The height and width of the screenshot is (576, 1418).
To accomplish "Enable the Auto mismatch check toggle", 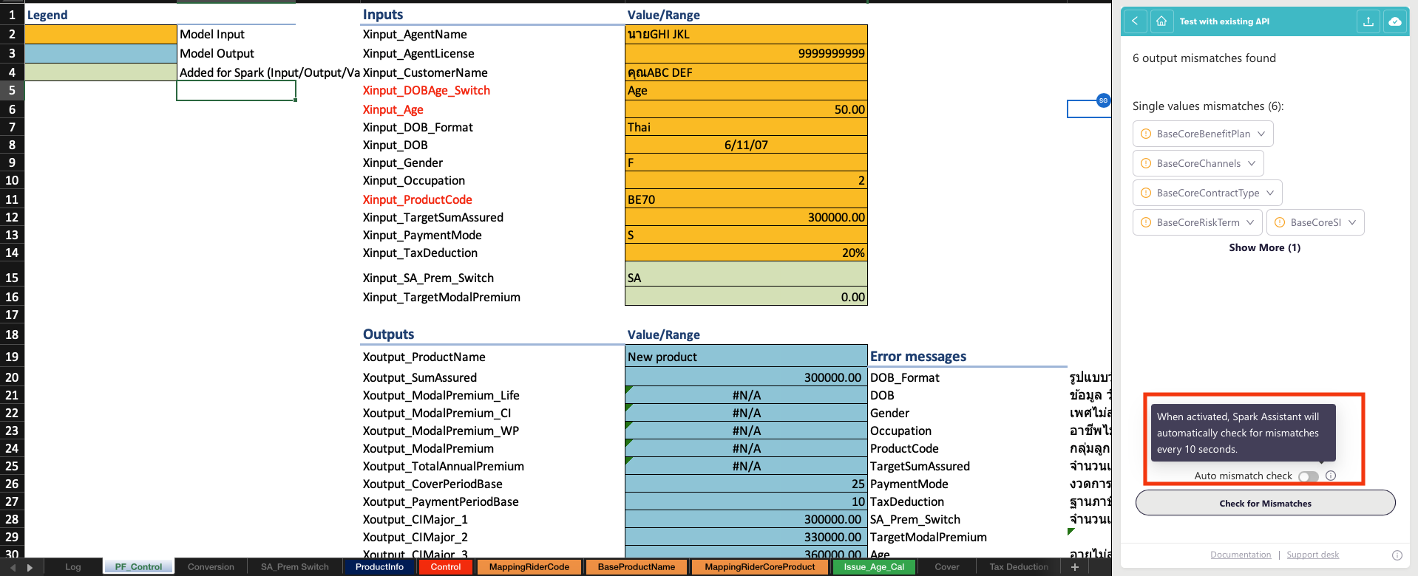I will (x=1308, y=476).
